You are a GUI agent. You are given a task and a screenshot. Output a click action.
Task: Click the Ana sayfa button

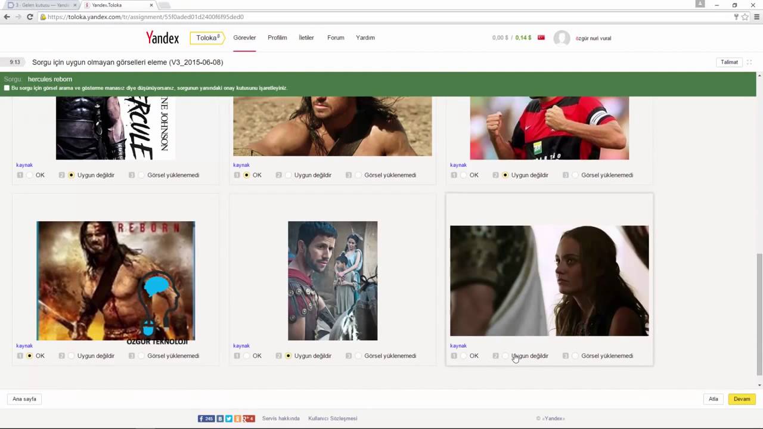point(24,399)
